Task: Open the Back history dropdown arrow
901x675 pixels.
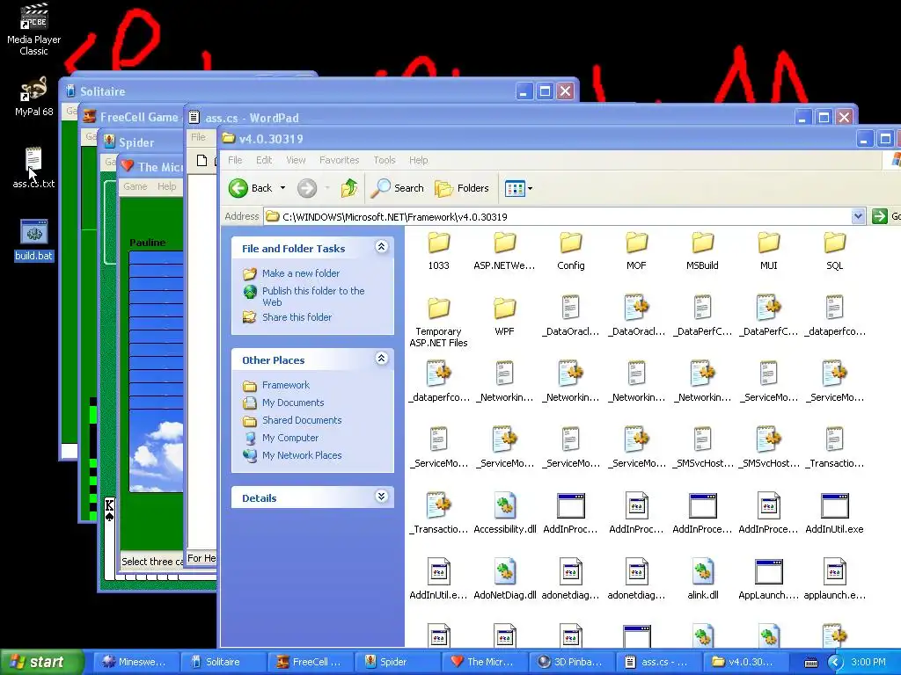Action: 282,188
